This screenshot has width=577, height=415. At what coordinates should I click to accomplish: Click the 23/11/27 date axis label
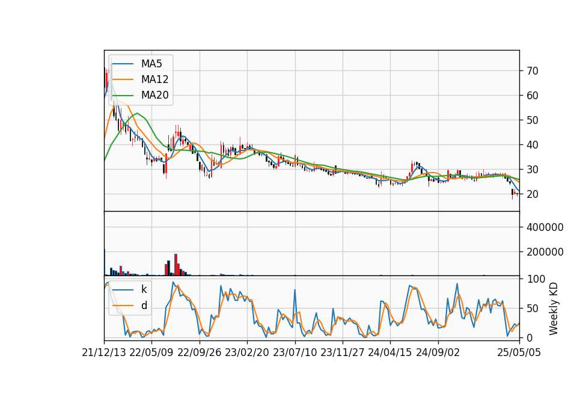[342, 352]
